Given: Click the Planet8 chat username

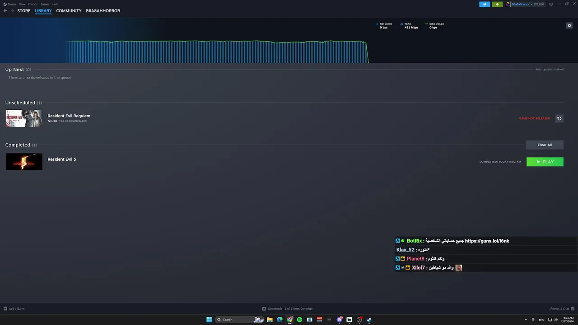Looking at the screenshot, I should coord(415,259).
